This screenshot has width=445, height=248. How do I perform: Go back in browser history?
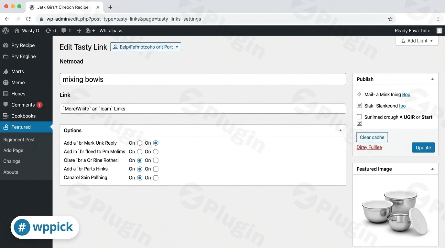coord(7,19)
